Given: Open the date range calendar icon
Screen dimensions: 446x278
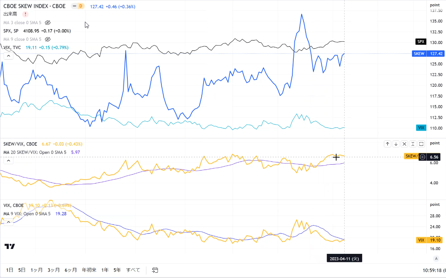Looking at the screenshot, I should (155, 270).
